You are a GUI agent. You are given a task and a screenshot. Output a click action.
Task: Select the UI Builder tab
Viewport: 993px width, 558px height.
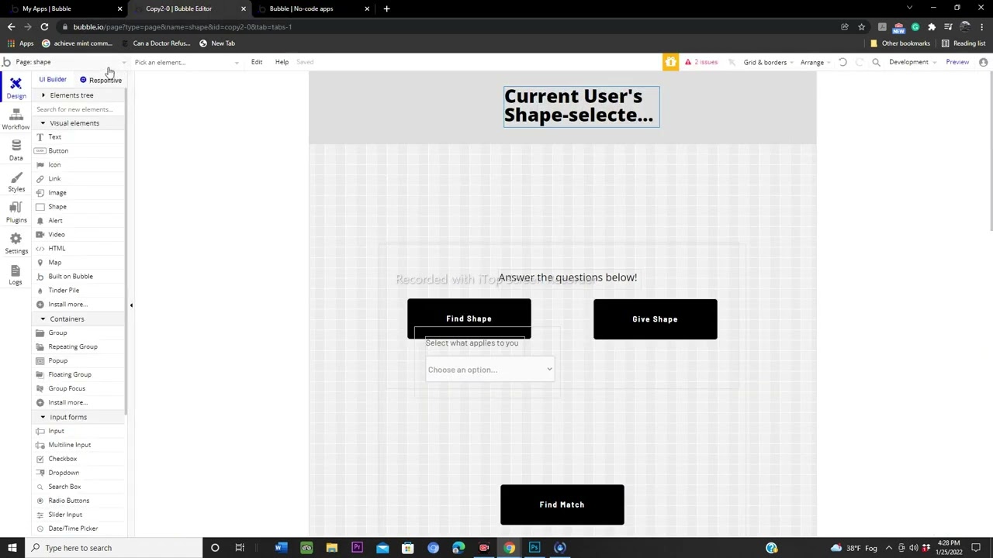pos(53,80)
